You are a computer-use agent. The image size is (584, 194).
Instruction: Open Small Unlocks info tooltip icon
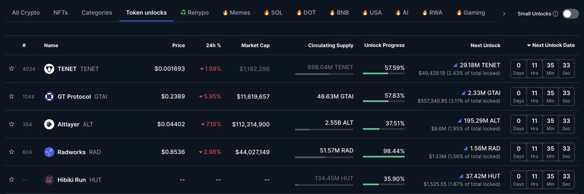pyautogui.click(x=555, y=14)
